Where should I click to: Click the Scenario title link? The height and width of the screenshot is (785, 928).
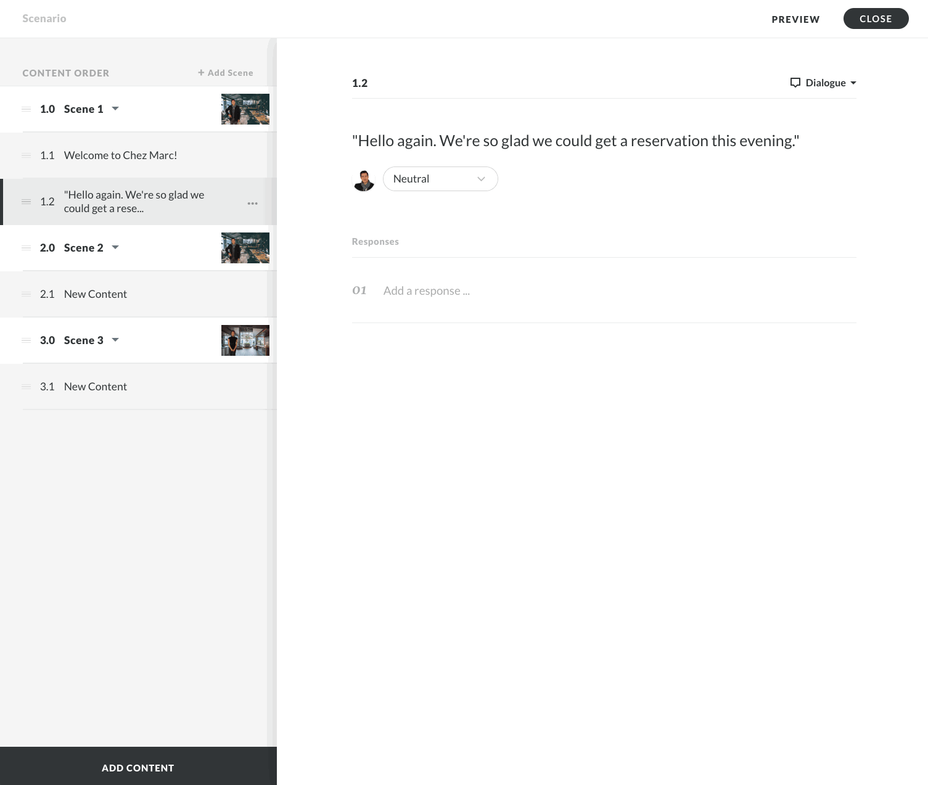[x=44, y=18]
